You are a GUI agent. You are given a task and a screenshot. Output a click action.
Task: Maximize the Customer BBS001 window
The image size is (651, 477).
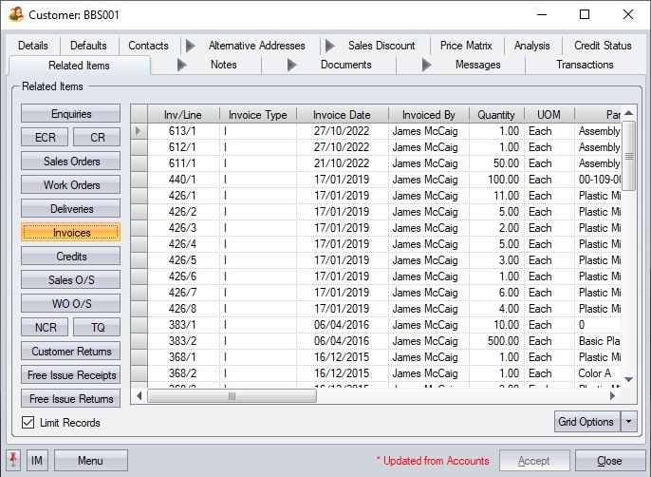[x=585, y=14]
